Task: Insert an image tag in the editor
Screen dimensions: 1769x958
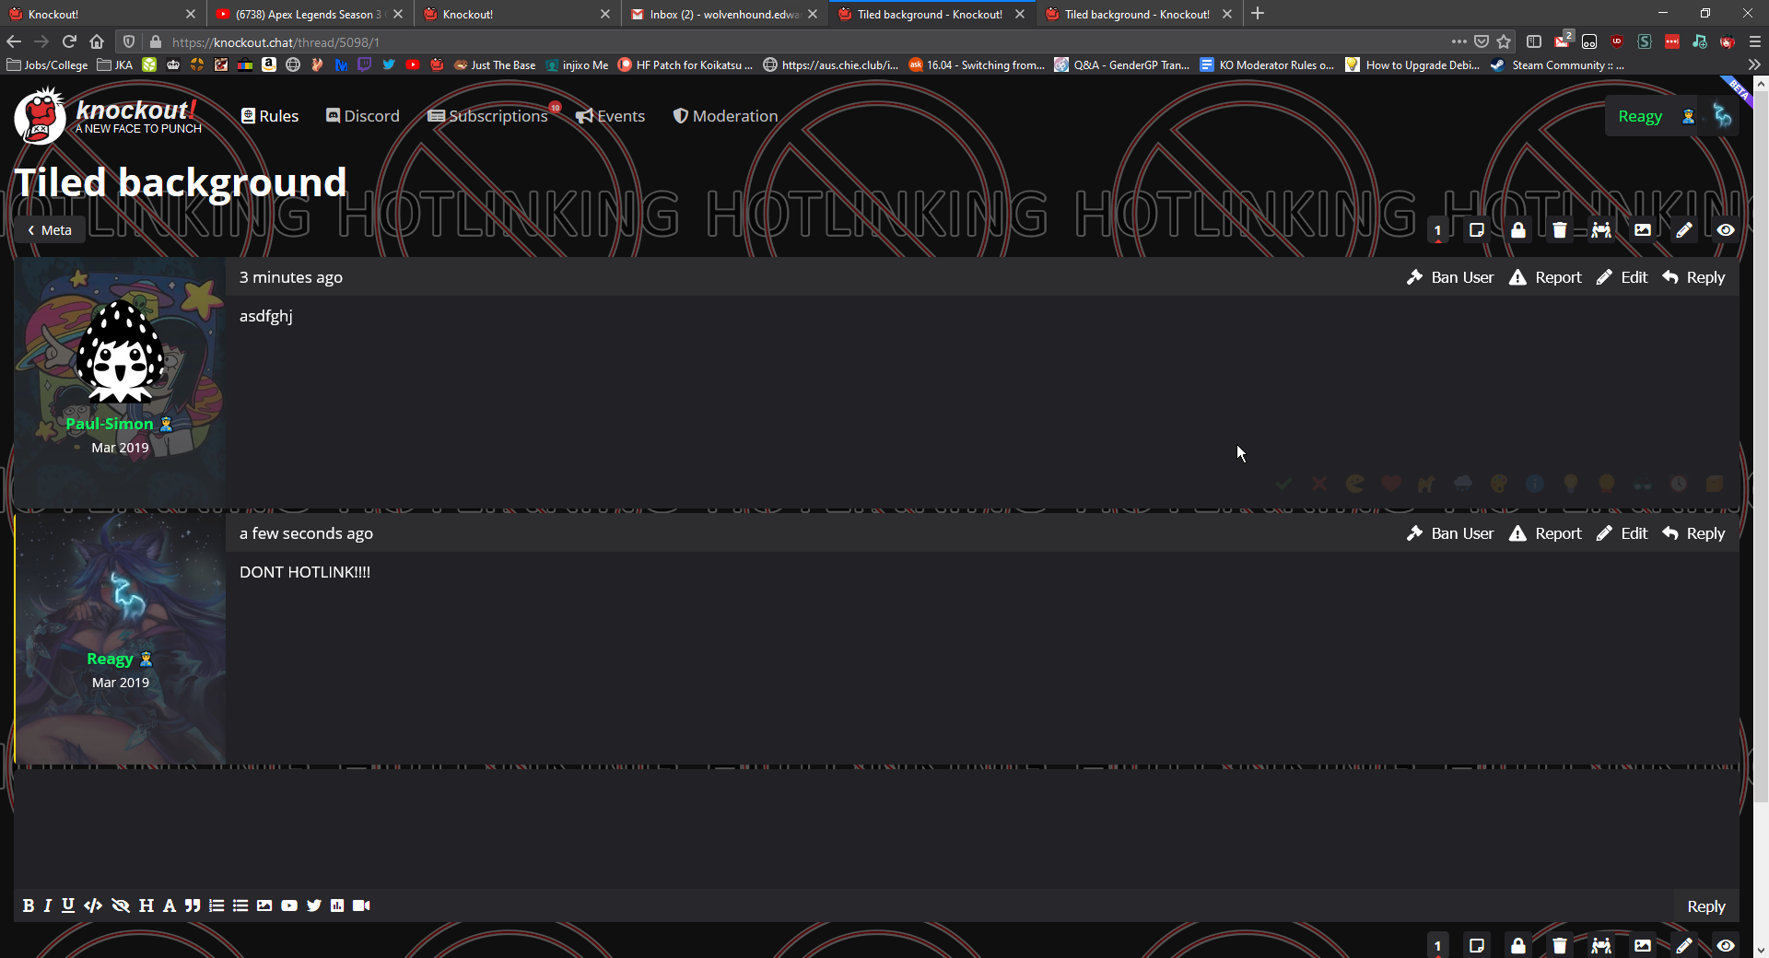Action: point(264,905)
